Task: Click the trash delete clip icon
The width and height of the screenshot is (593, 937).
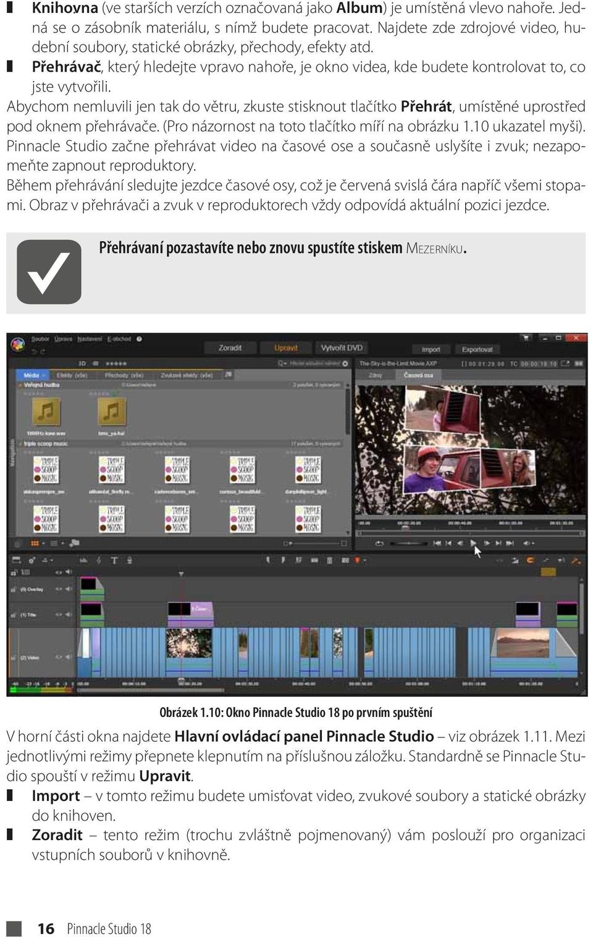Action: 329,560
